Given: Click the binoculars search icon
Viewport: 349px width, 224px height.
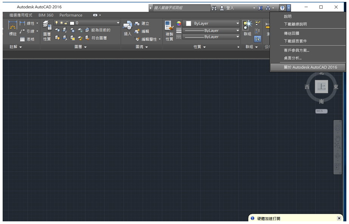Looking at the screenshot, I should [x=214, y=8].
